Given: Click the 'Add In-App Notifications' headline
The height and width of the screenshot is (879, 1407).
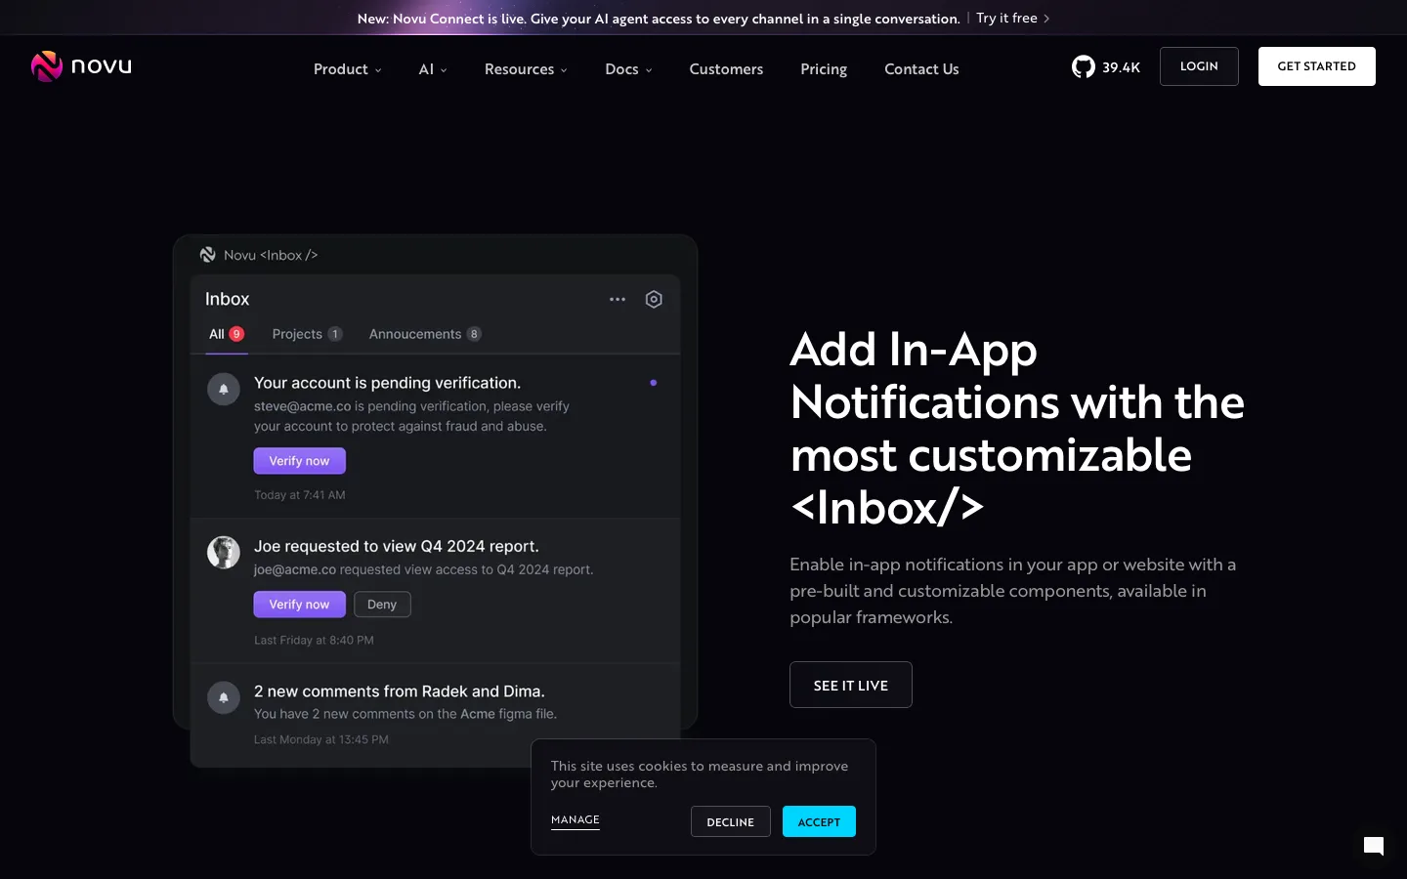Looking at the screenshot, I should click(1017, 429).
